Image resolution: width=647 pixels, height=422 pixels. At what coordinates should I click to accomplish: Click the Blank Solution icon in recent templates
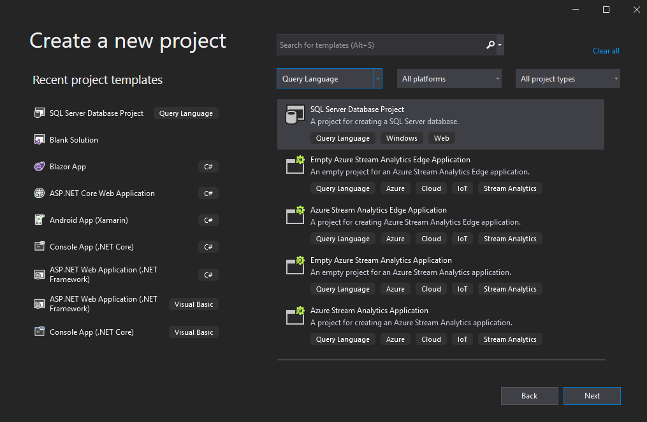[39, 140]
